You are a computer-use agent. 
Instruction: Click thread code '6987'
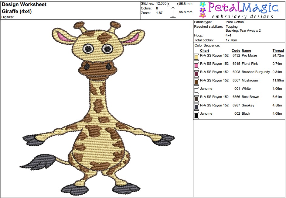click(x=236, y=105)
